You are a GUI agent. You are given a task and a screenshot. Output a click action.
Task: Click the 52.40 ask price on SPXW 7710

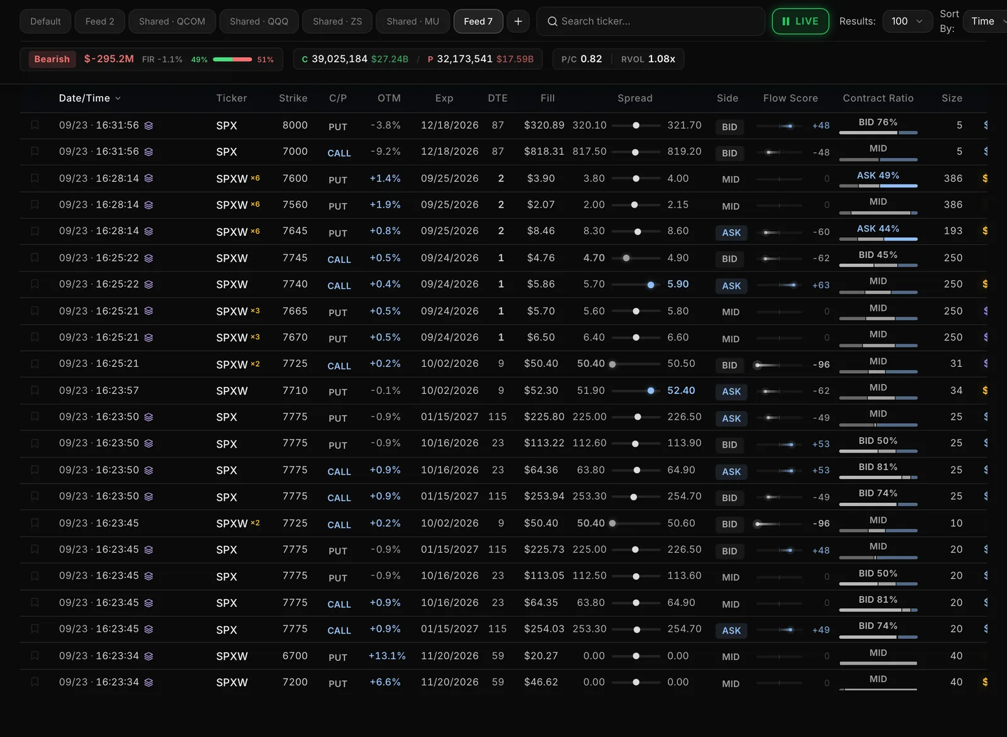[681, 391]
